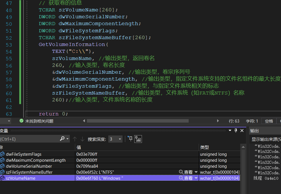Viewport: 281px width, 194px height.
Task: Click the green check no-issues status icon
Action: pos(21,121)
